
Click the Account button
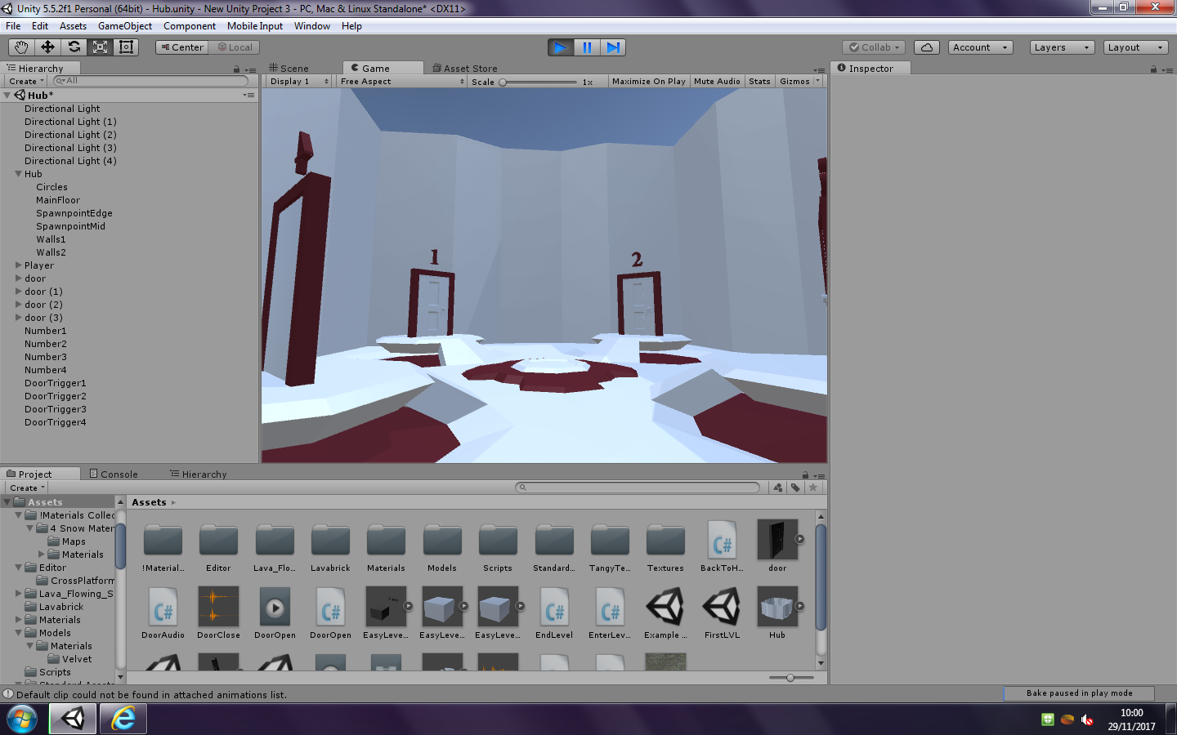point(979,47)
